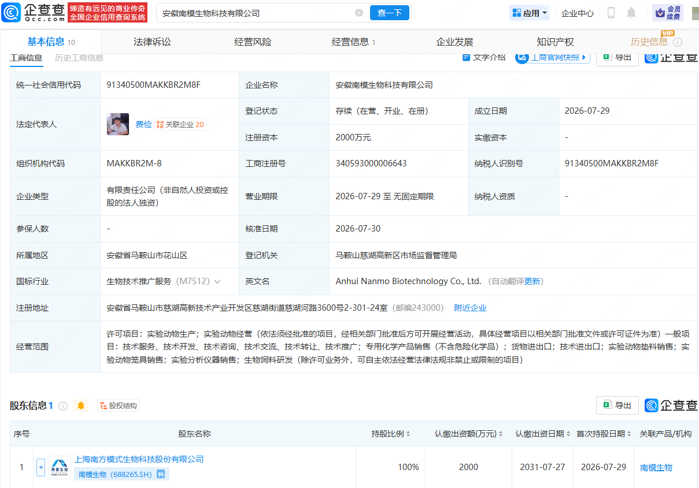This screenshot has height=488, width=699.
Task: Select the 工商信息 sub-tab
Action: tap(26, 58)
